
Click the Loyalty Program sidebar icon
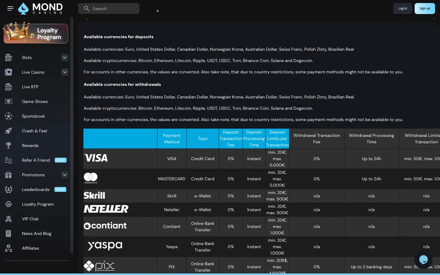pyautogui.click(x=8, y=204)
